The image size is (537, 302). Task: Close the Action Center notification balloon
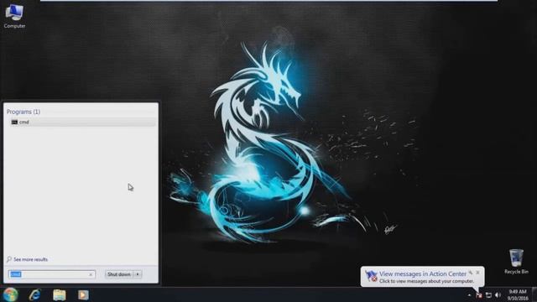click(x=477, y=273)
